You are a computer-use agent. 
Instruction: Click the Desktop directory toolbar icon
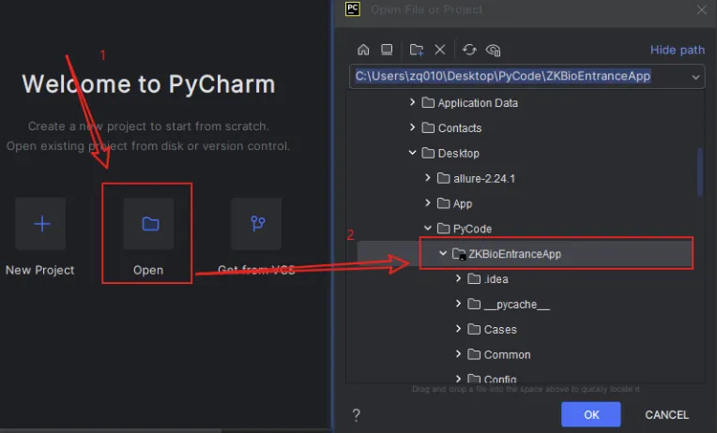(x=386, y=50)
